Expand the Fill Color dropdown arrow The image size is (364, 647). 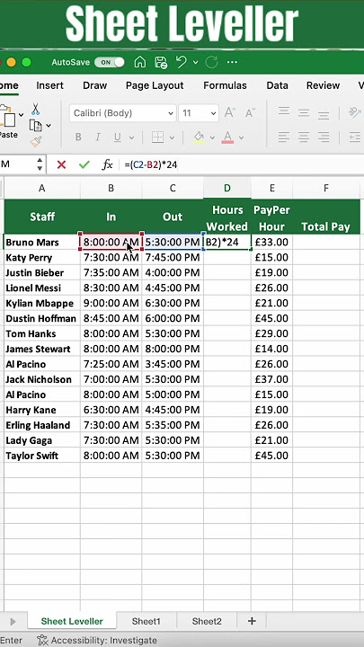click(x=212, y=137)
